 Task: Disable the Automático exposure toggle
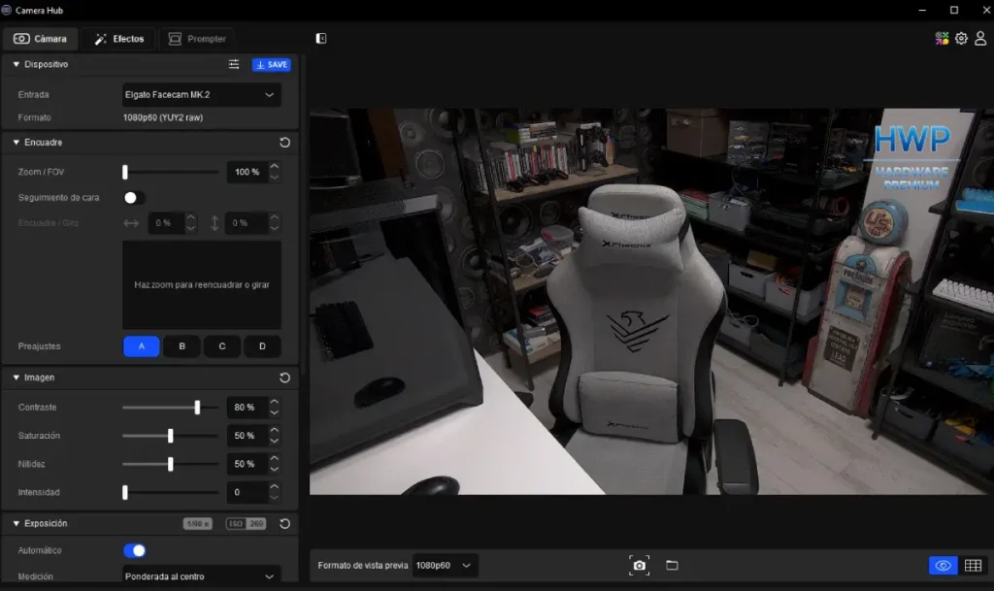[135, 551]
